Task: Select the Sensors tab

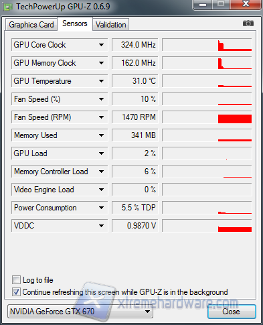Action: (75, 23)
